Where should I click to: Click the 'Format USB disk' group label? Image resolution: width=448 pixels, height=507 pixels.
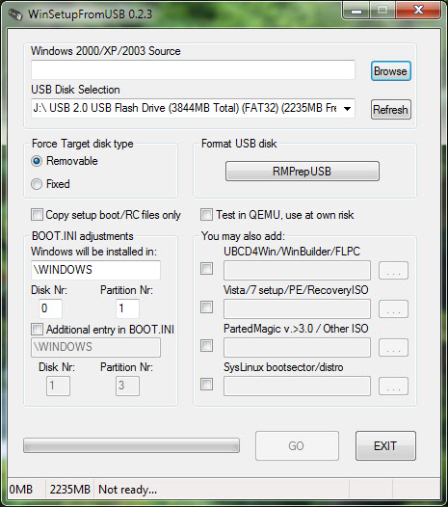click(239, 144)
